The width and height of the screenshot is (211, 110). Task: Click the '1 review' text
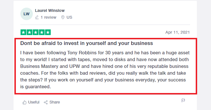[48, 17]
